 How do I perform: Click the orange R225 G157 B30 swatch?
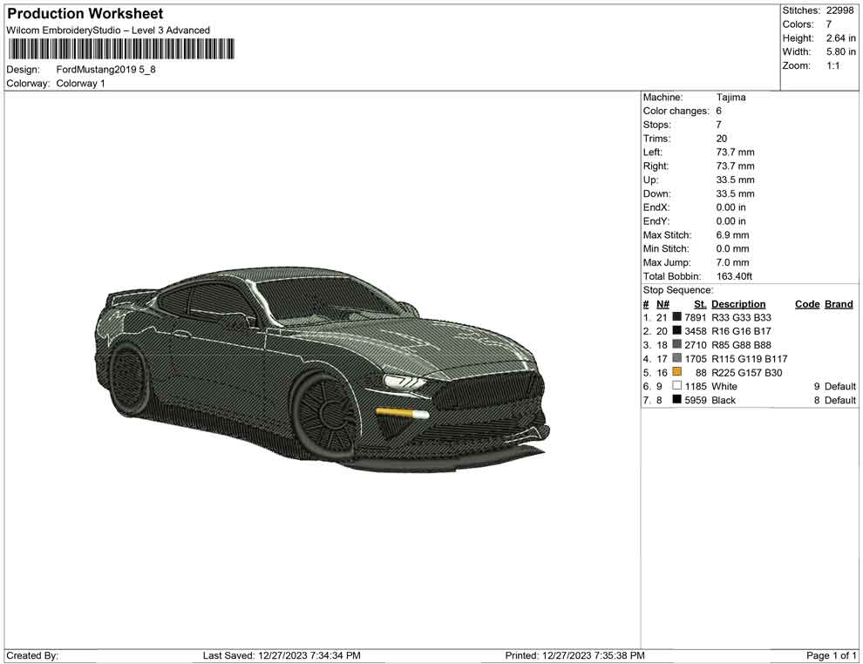[677, 372]
